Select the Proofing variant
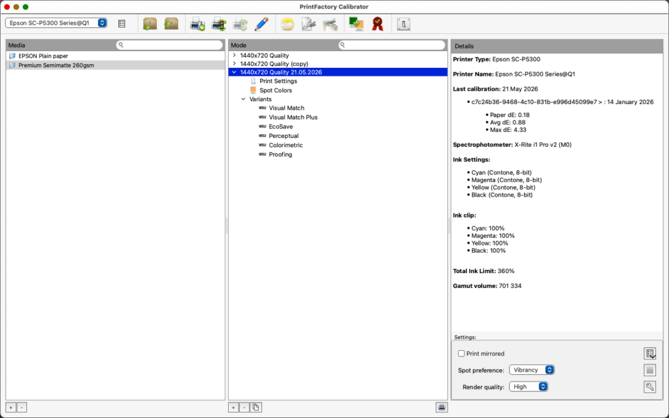Viewport: 669px width, 418px height. click(x=280, y=155)
